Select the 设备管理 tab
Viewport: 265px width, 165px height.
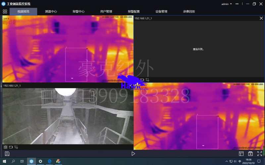click(161, 11)
